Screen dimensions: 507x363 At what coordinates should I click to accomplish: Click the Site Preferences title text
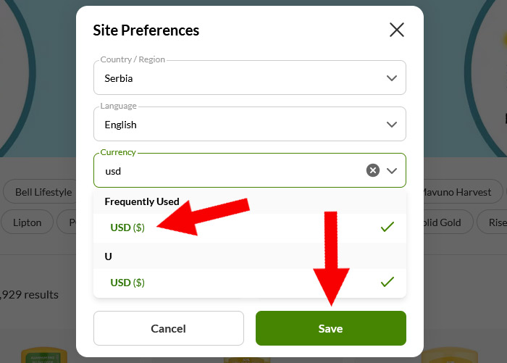pos(146,30)
